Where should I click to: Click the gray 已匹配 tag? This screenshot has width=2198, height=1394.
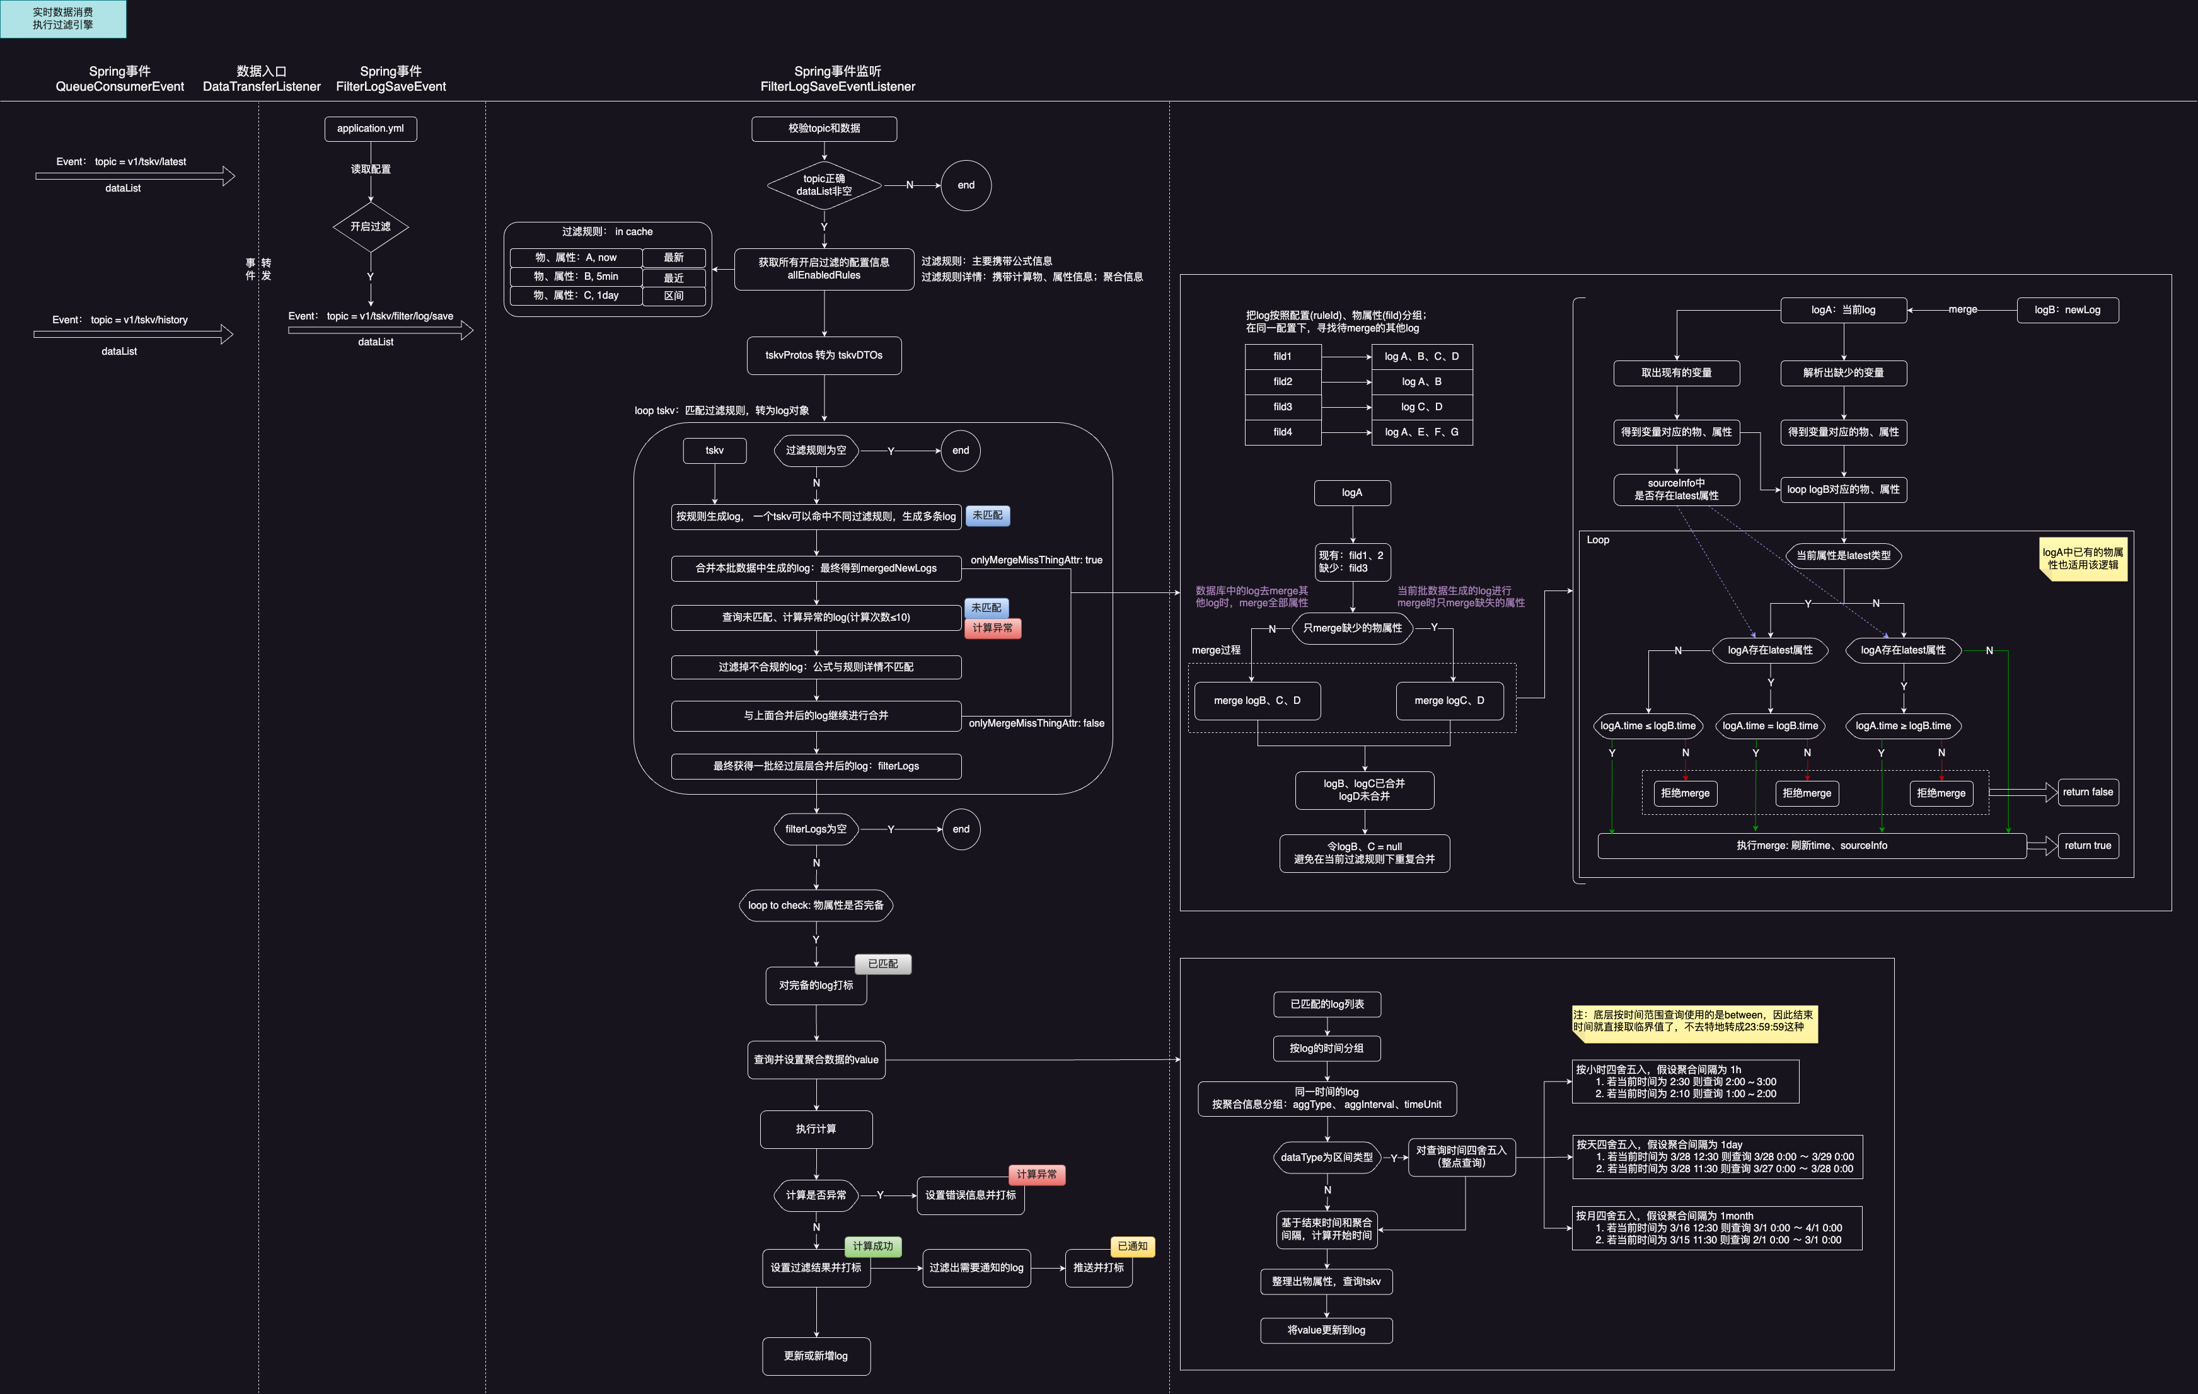[882, 964]
